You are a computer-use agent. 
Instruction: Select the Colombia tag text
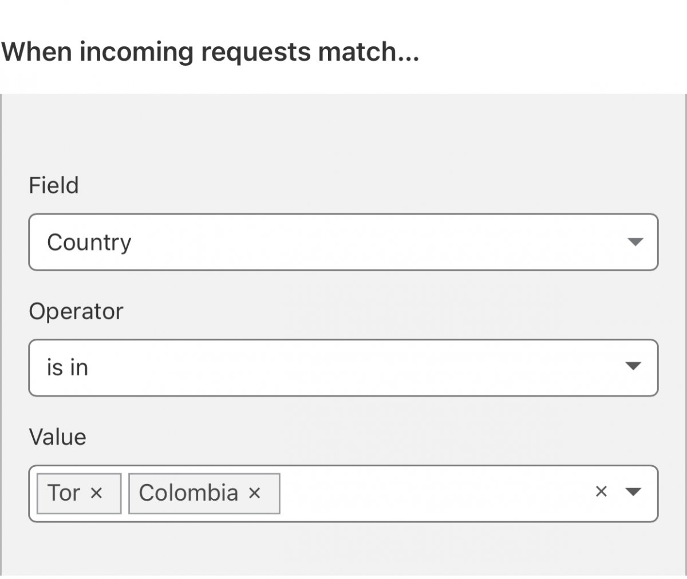click(188, 493)
